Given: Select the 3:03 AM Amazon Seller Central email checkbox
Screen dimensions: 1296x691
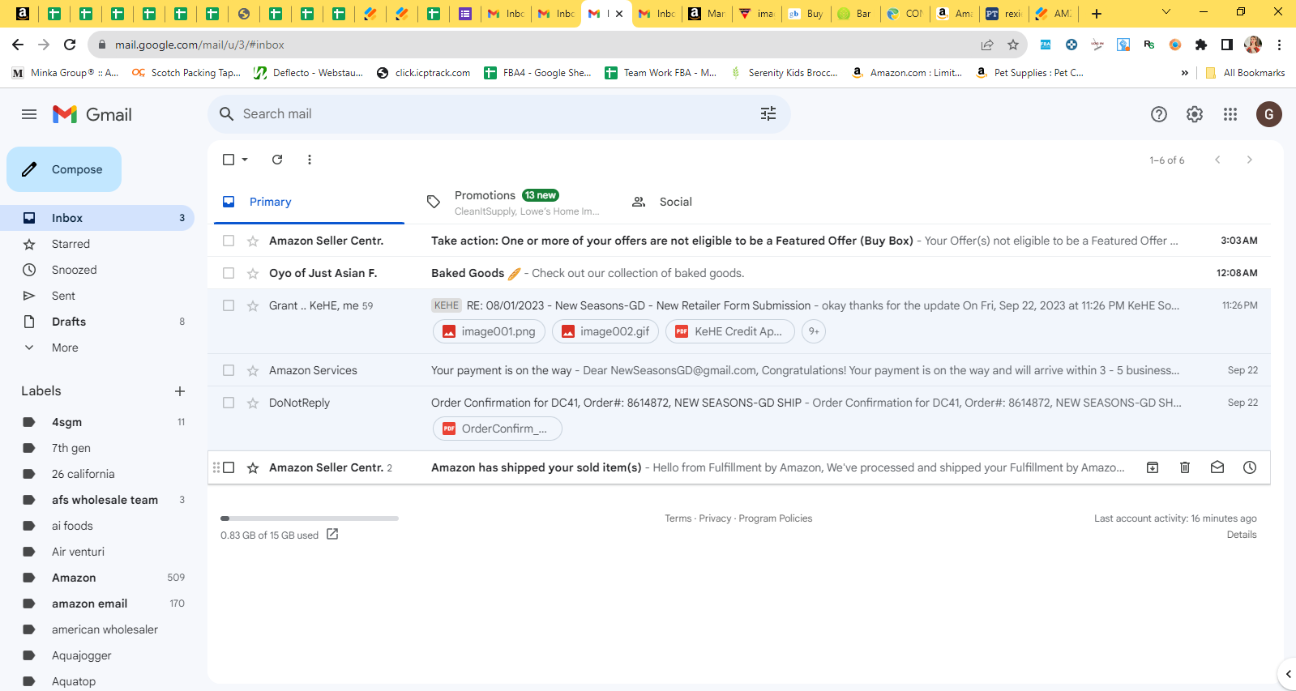Looking at the screenshot, I should (x=229, y=241).
